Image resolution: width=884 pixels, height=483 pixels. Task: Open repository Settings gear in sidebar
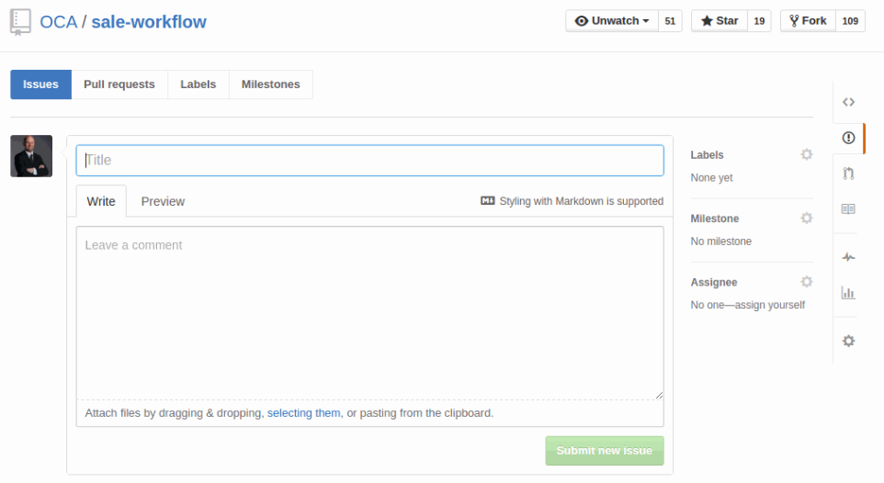848,341
